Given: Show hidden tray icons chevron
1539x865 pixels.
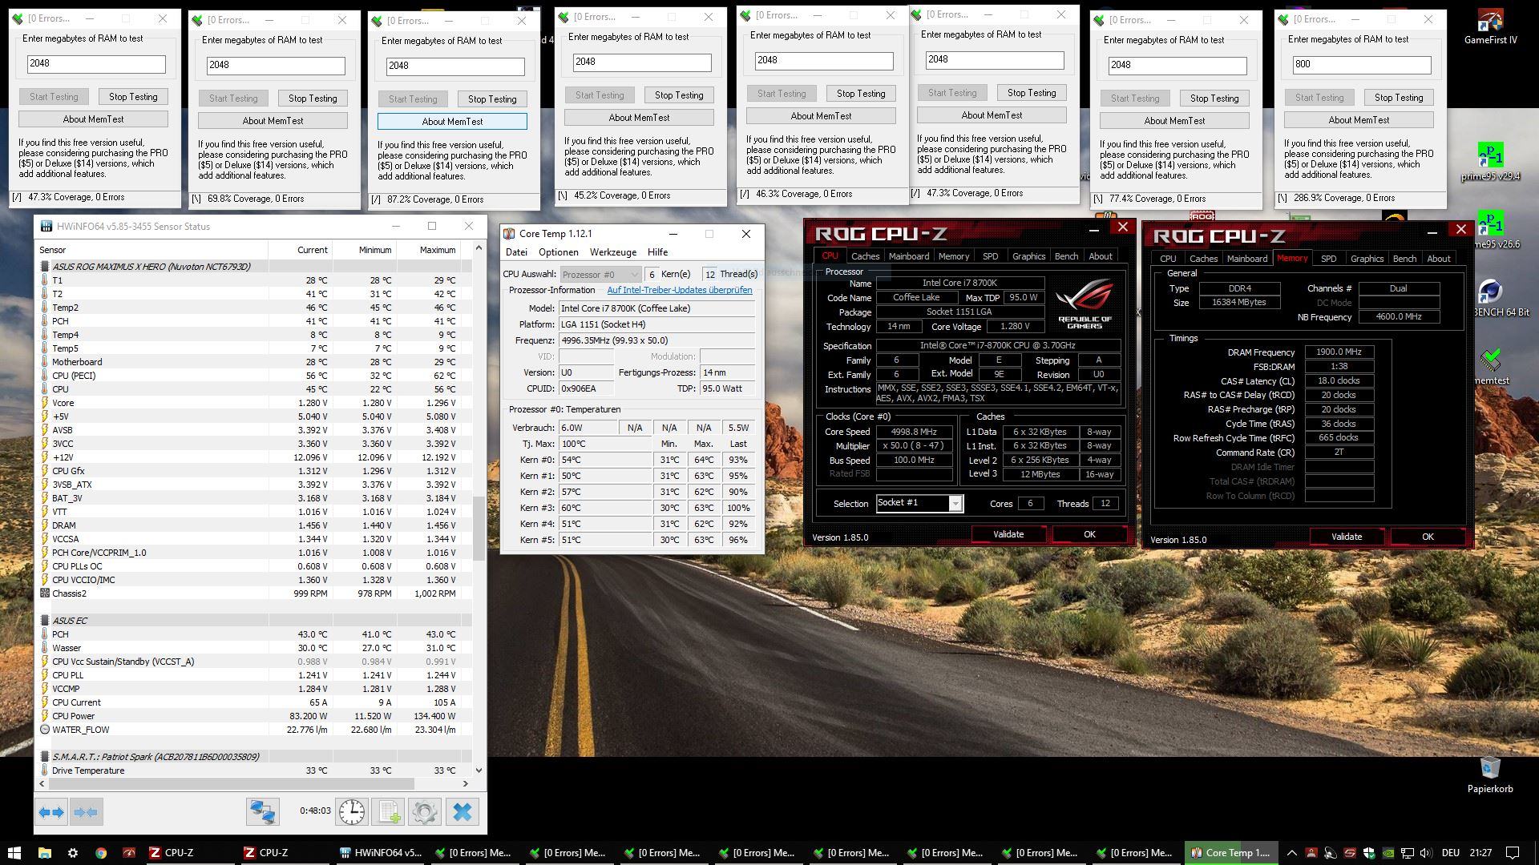Looking at the screenshot, I should pos(1291,853).
